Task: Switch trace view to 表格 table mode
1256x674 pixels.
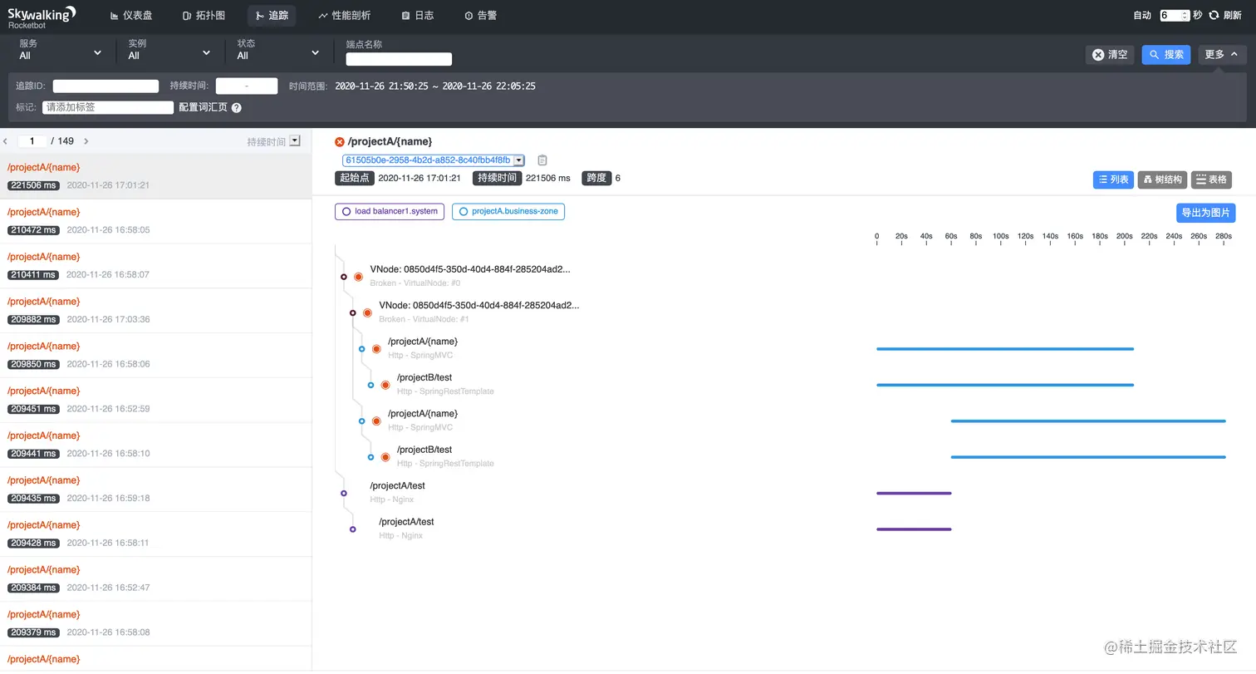Action: [x=1211, y=180]
